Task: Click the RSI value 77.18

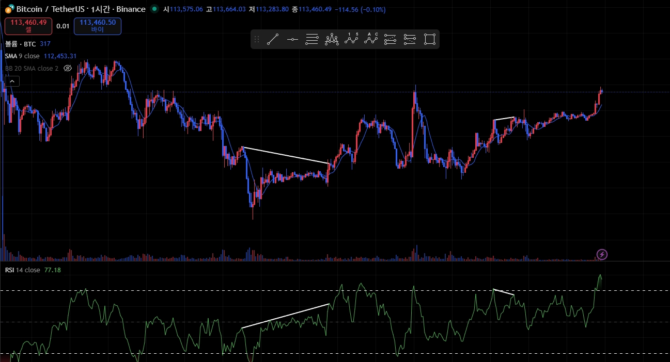Action: (x=53, y=270)
